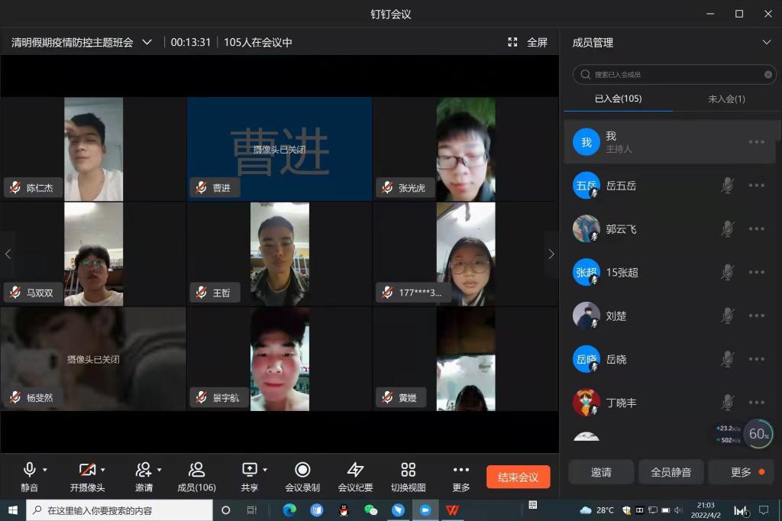This screenshot has height=521, width=782.
Task: Select 景宇航 video thumbnail
Action: 280,359
